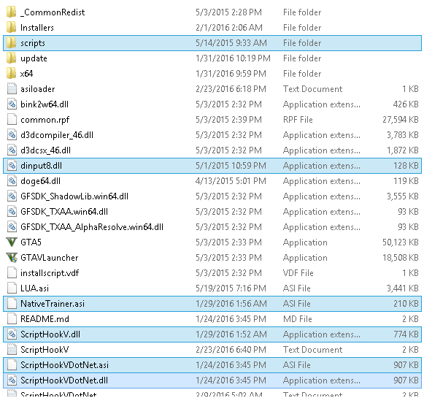Select the LUA.asi file name

pos(34,288)
